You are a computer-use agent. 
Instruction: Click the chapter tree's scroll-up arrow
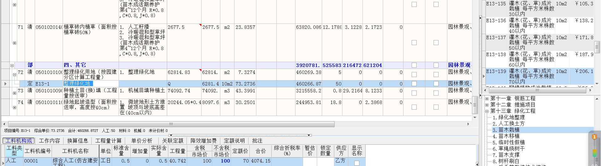597,99
